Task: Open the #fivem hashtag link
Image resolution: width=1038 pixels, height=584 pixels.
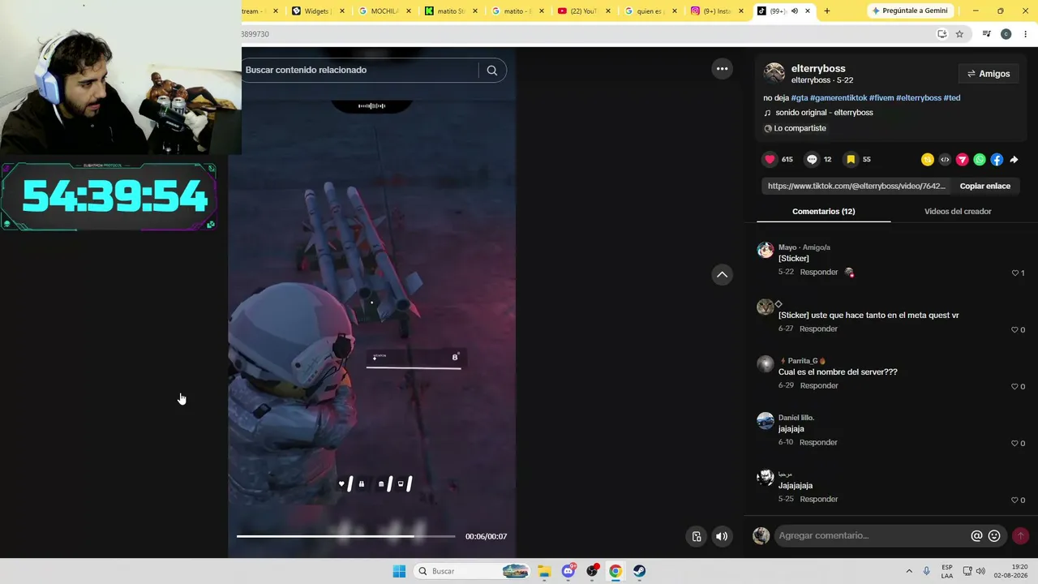Action: click(881, 98)
